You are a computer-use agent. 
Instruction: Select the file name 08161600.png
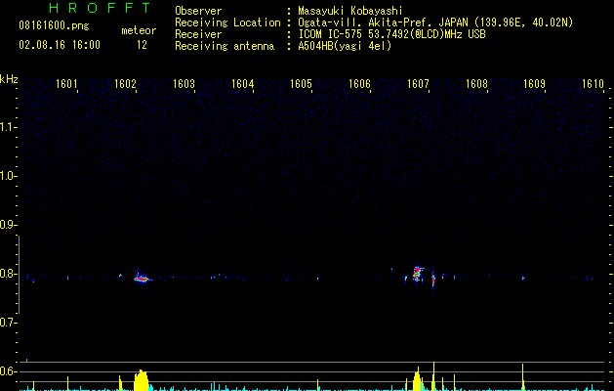coord(54,25)
